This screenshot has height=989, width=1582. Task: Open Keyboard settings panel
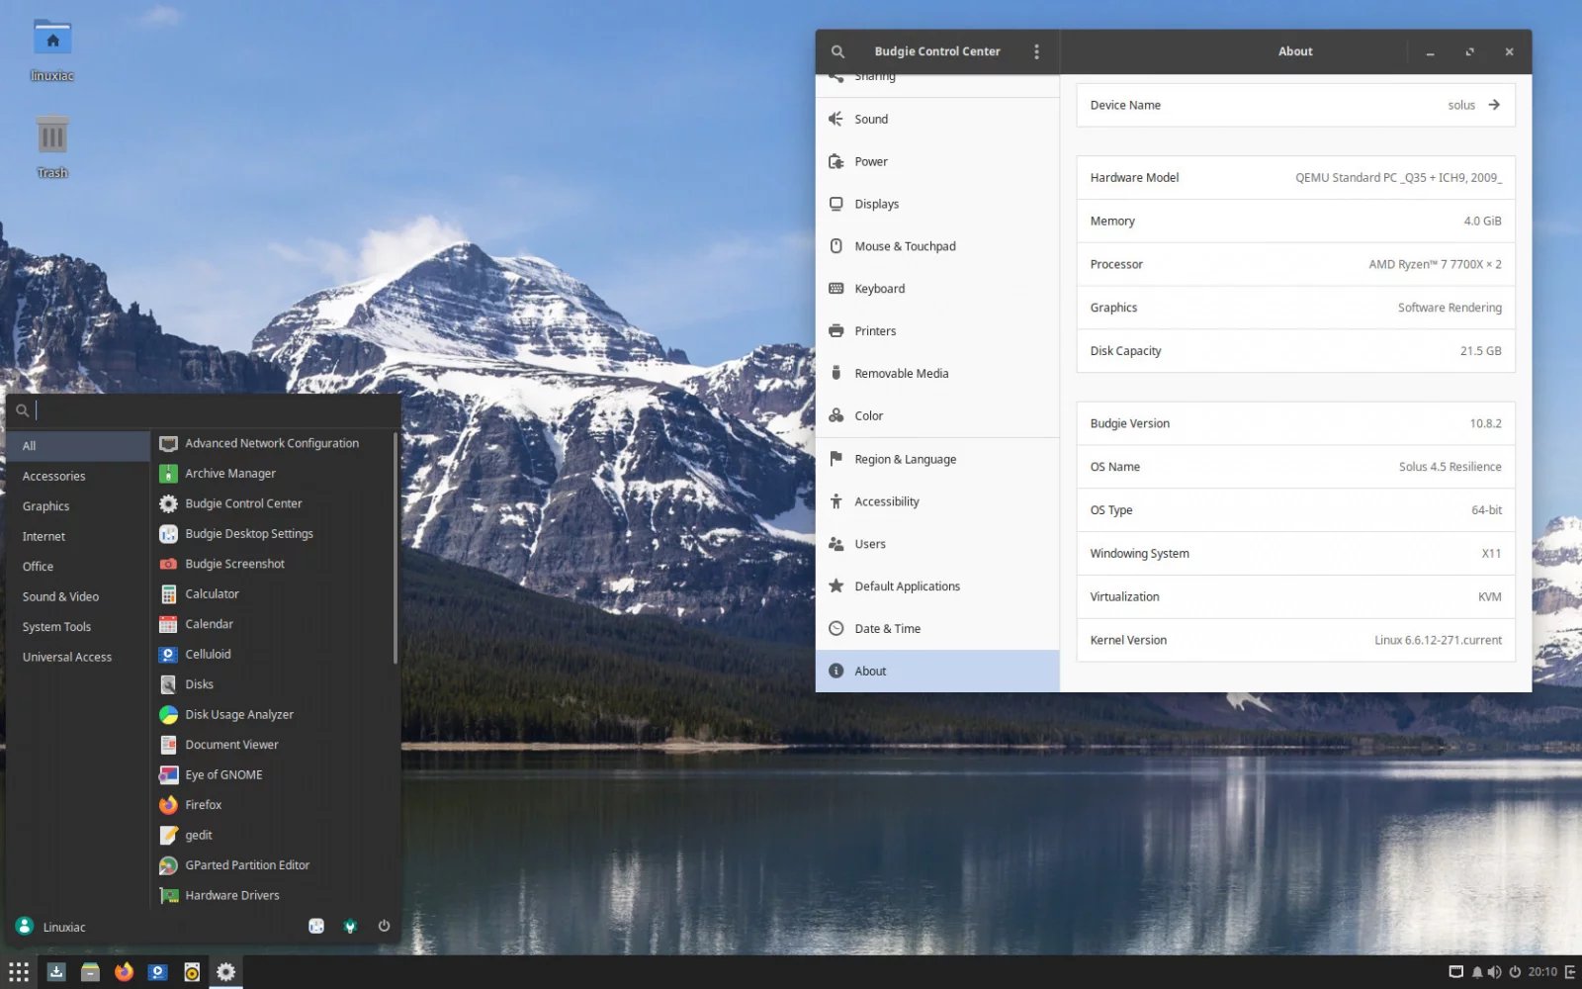879,288
